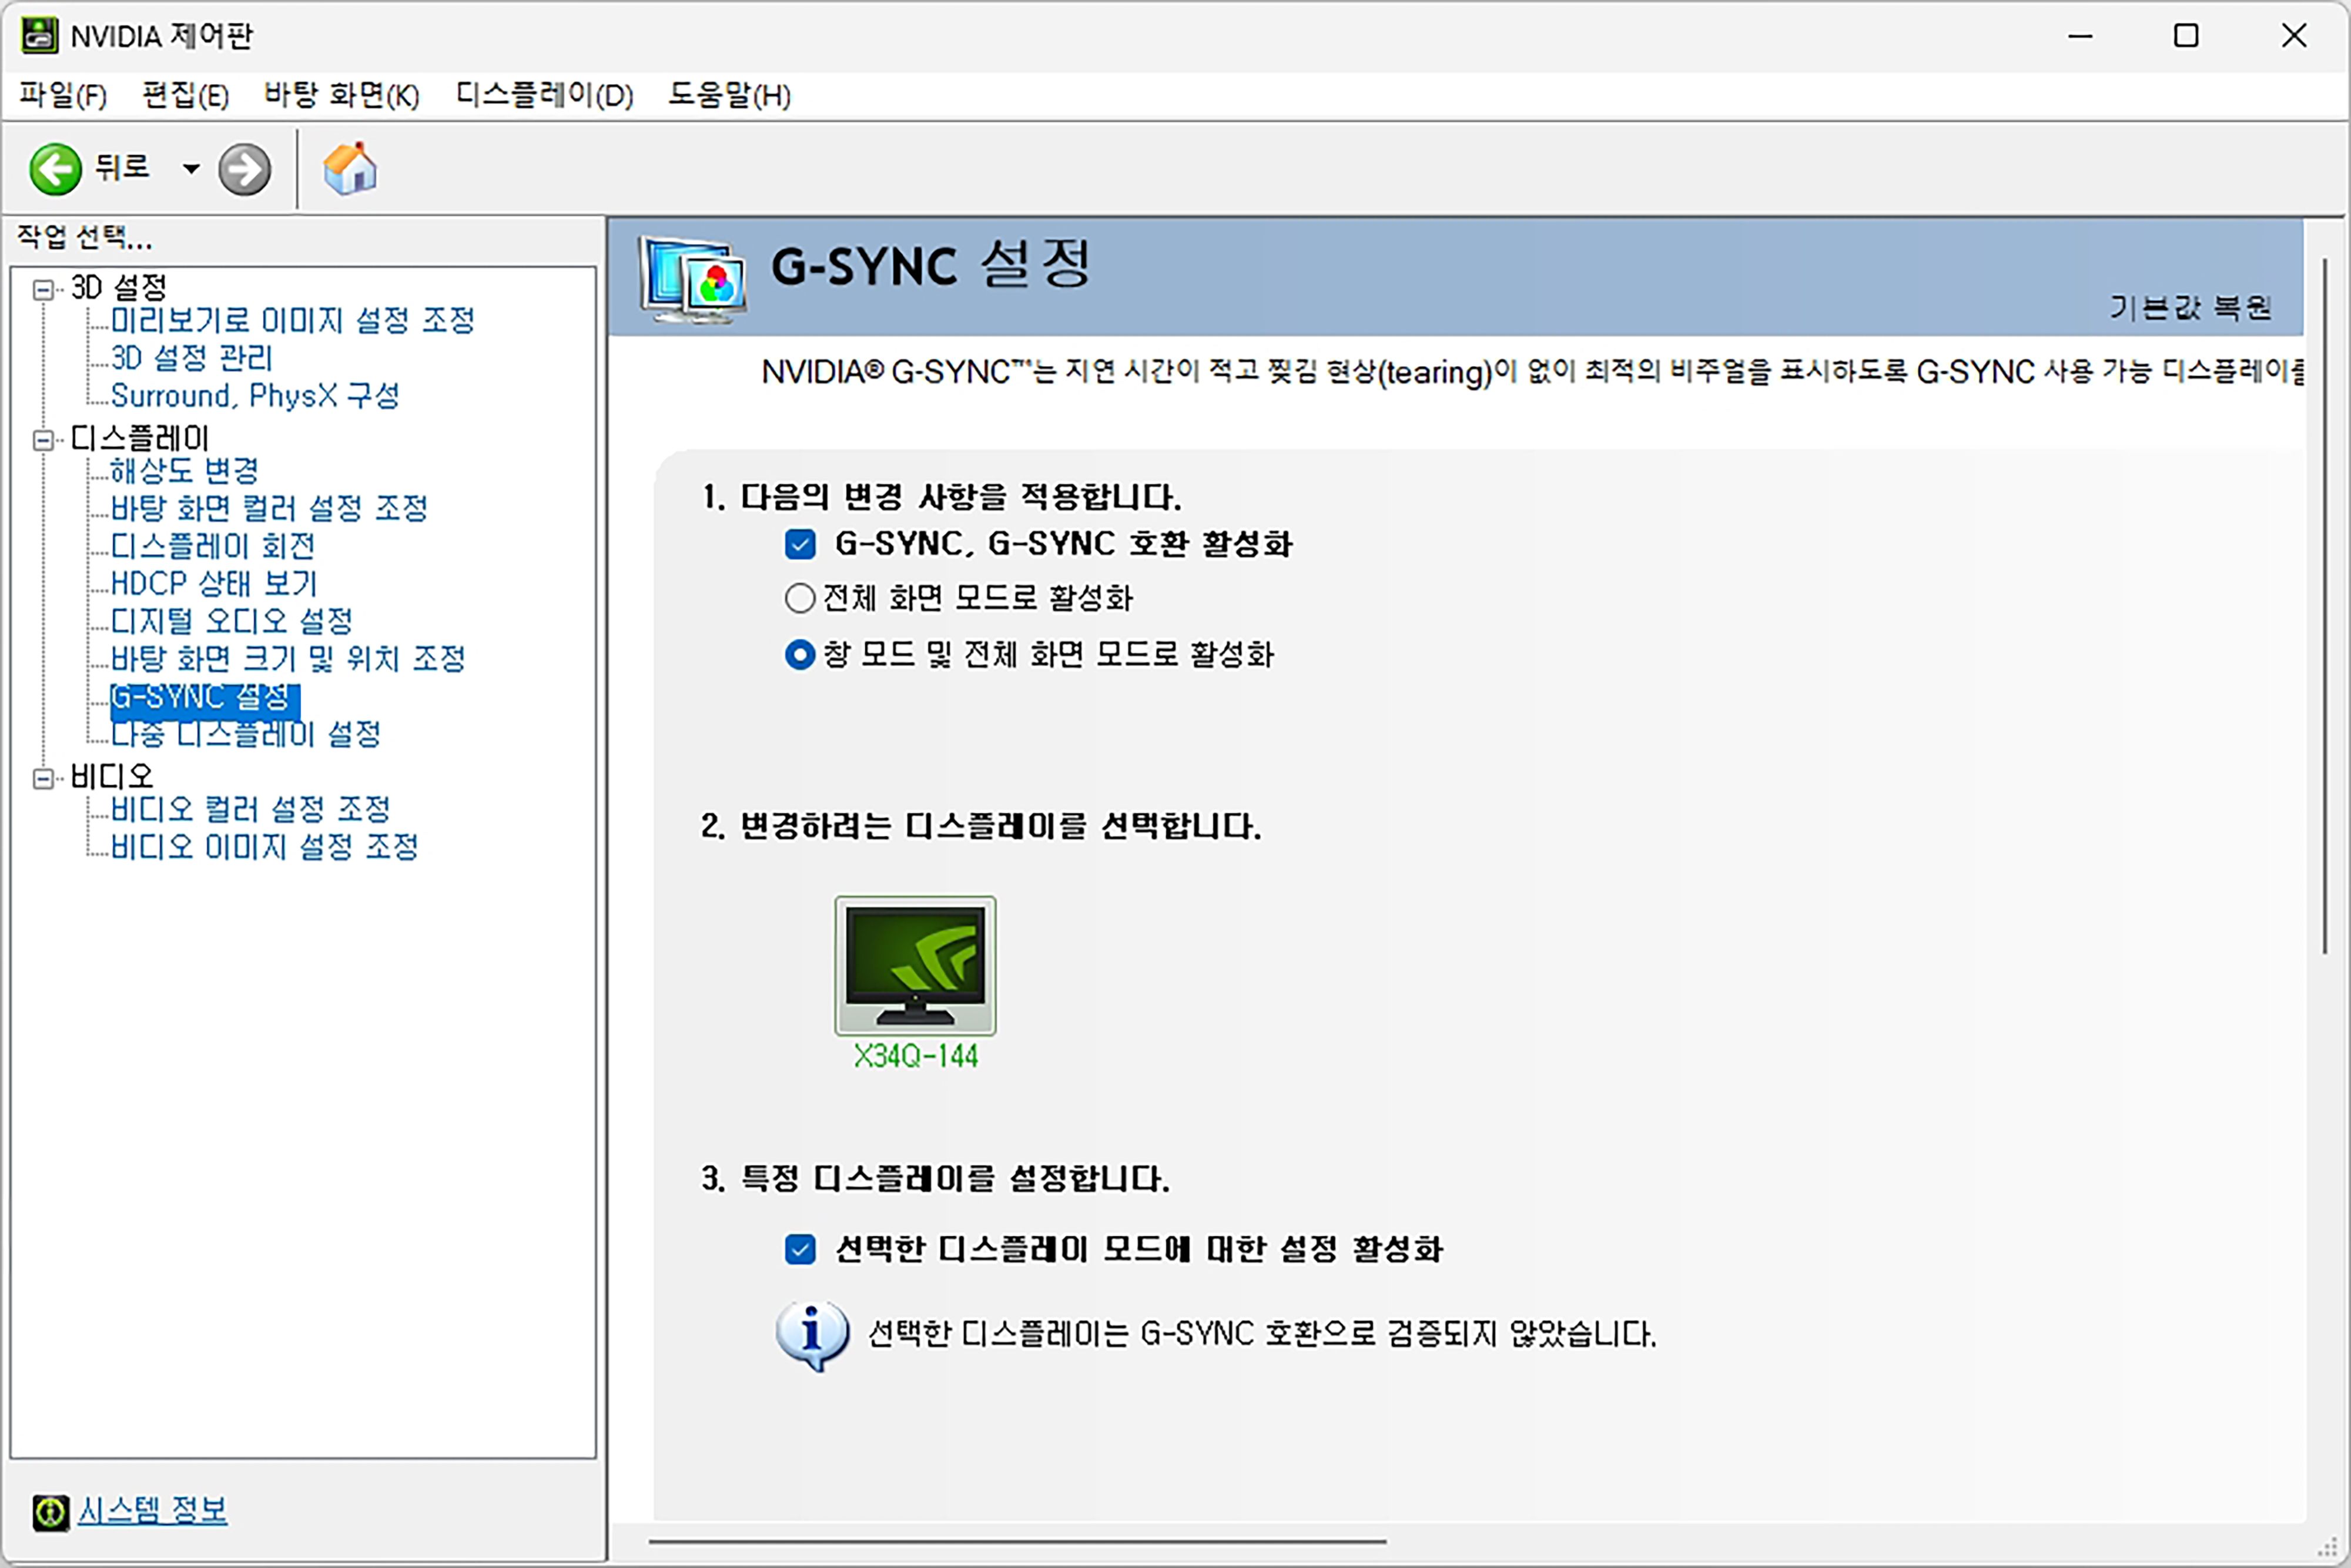Image resolution: width=2351 pixels, height=1568 pixels.
Task: Click the blue info bubble icon
Action: click(811, 1334)
